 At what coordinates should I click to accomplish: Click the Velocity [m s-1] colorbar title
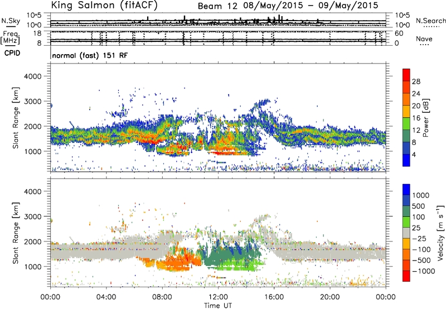pyautogui.click(x=440, y=233)
